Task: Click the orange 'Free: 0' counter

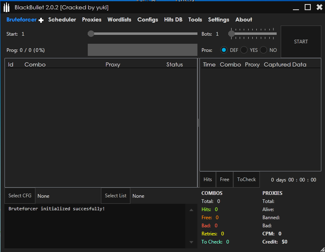Action: (x=210, y=218)
